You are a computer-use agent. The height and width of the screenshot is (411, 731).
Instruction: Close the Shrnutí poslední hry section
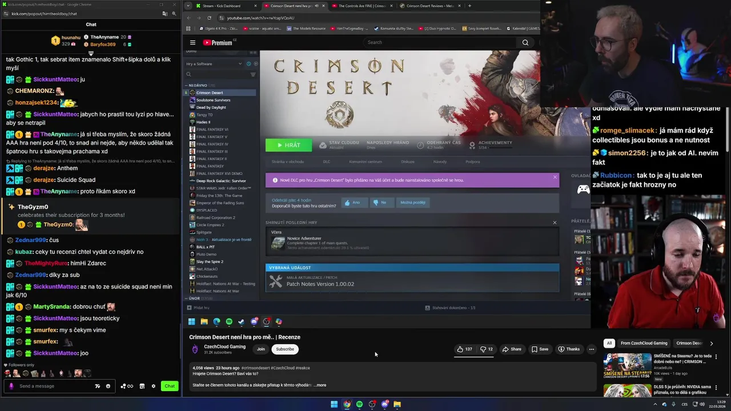555,223
